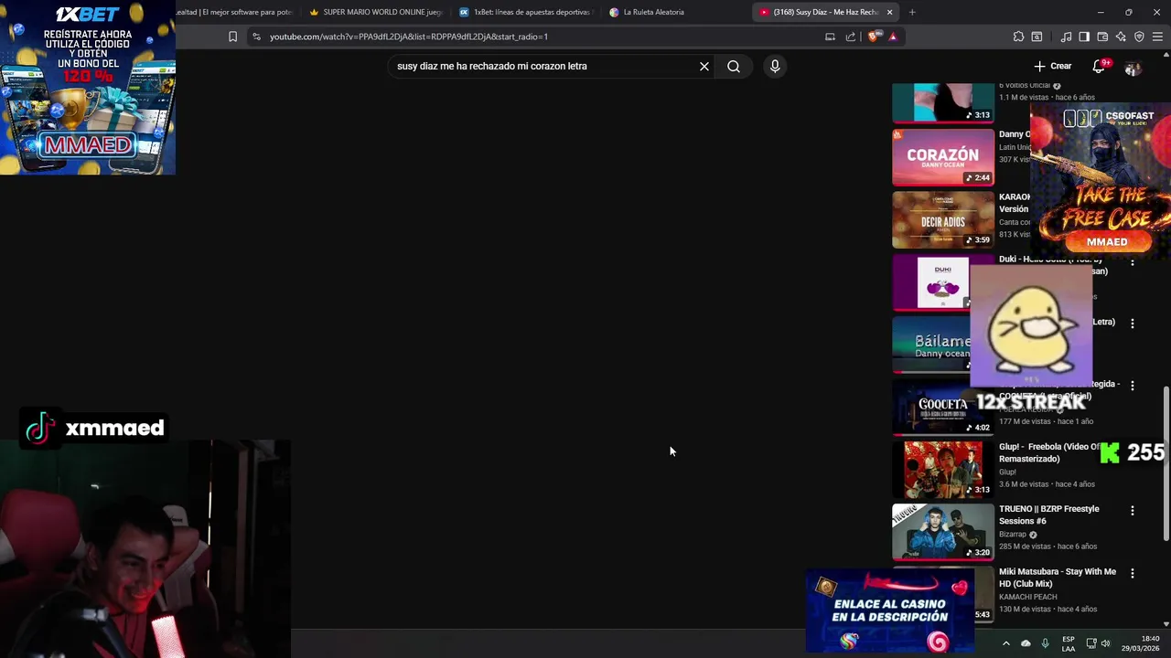
Task: Toggle the browser sidebar panel icon
Action: pyautogui.click(x=1084, y=37)
